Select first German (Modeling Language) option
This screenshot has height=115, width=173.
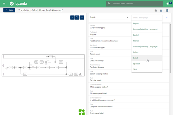147,29
